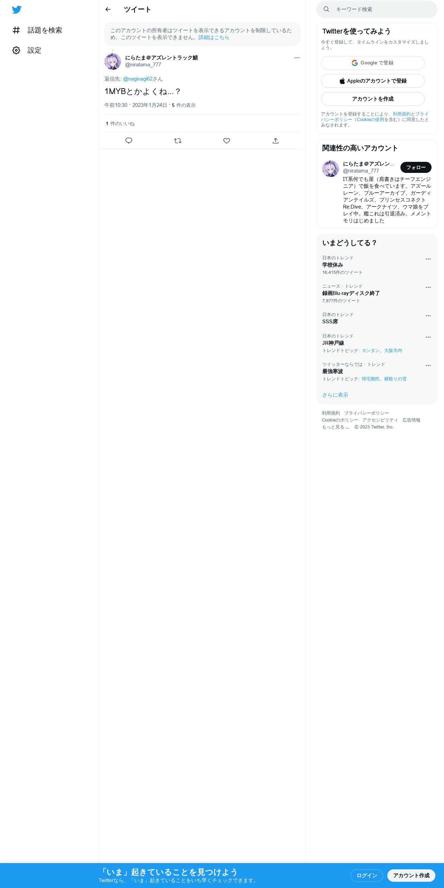444x888 pixels.
Task: Open the @naginagi62 mention link
Action: pos(138,79)
